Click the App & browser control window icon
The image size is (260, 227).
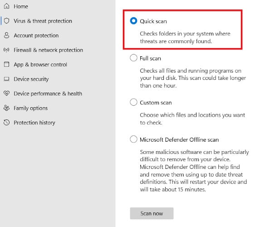click(x=7, y=64)
